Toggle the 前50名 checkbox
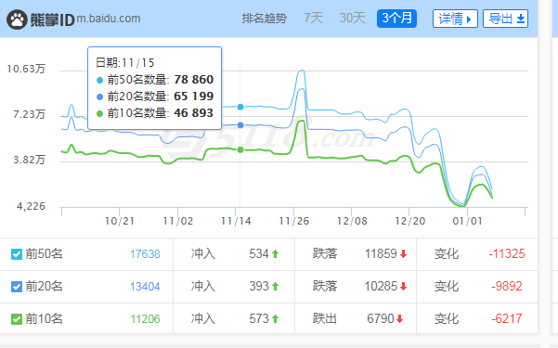This screenshot has height=348, width=558. tap(17, 254)
